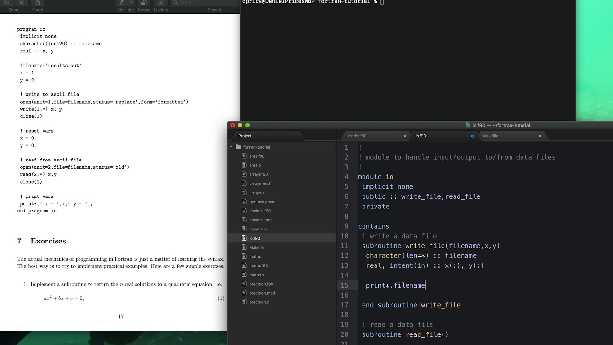
Task: Open maths.f90 from the project tree
Action: coord(259,265)
